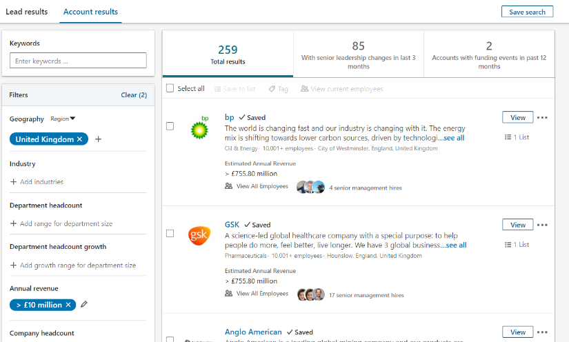Click View button for Anglo American
This screenshot has width=569, height=342.
pos(518,332)
